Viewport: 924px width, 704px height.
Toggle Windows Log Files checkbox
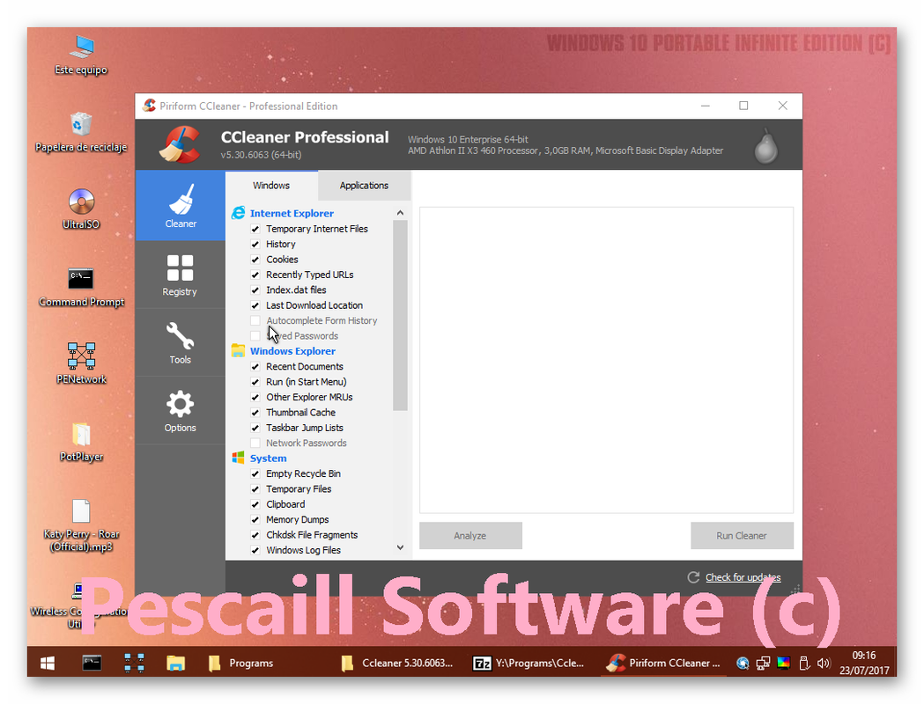click(255, 550)
